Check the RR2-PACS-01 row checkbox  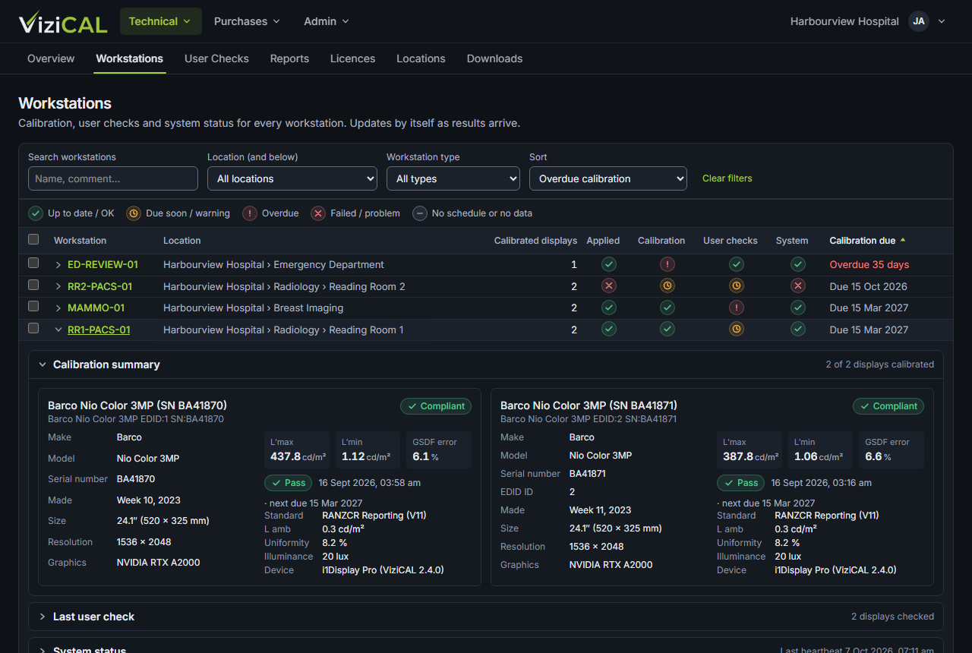[33, 285]
